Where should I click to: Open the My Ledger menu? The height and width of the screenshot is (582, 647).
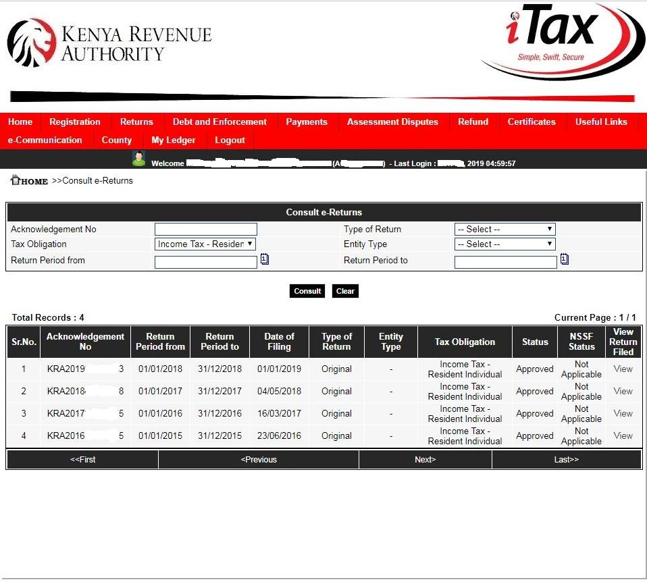(x=174, y=140)
